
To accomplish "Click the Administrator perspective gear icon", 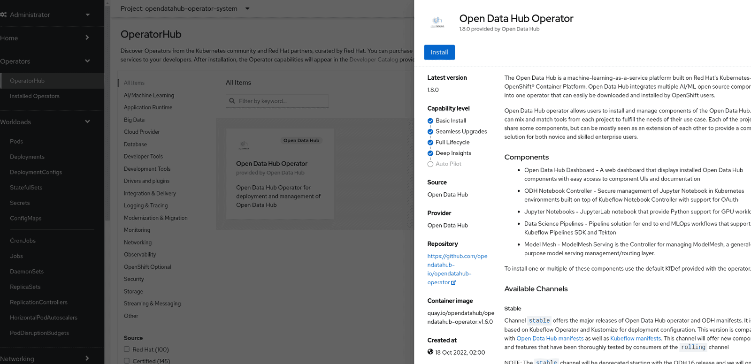I will click(3, 15).
